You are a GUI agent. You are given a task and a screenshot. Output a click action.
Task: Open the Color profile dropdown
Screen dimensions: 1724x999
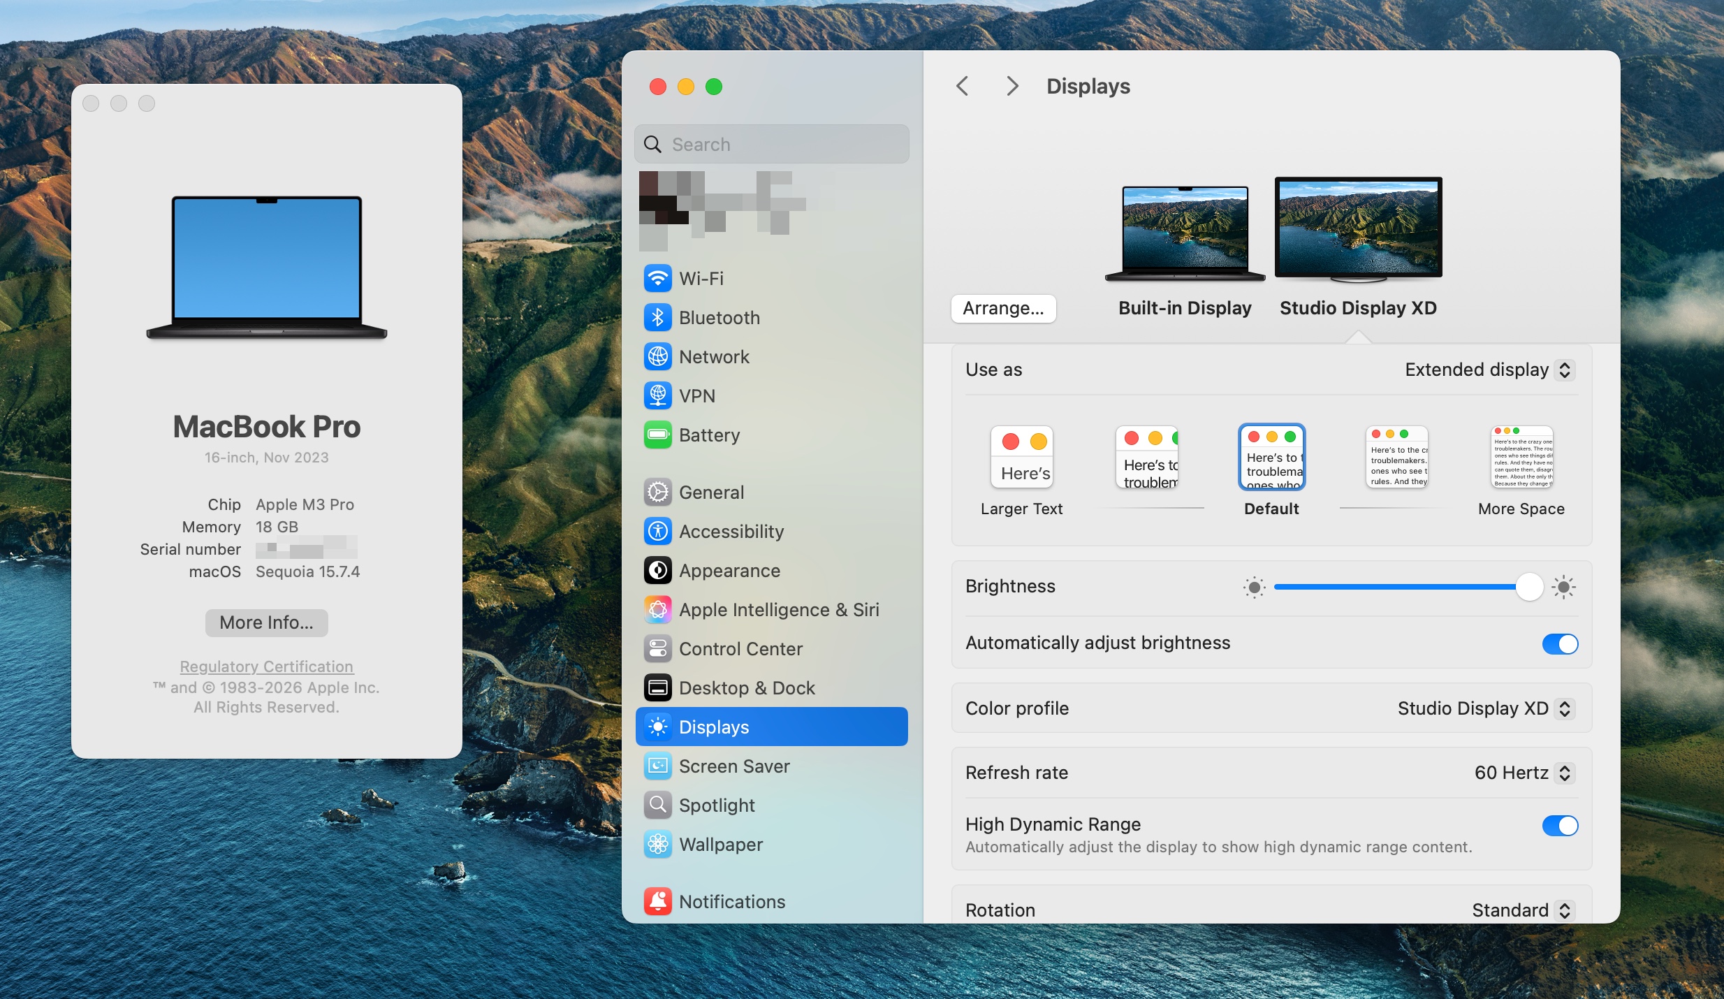click(x=1486, y=708)
